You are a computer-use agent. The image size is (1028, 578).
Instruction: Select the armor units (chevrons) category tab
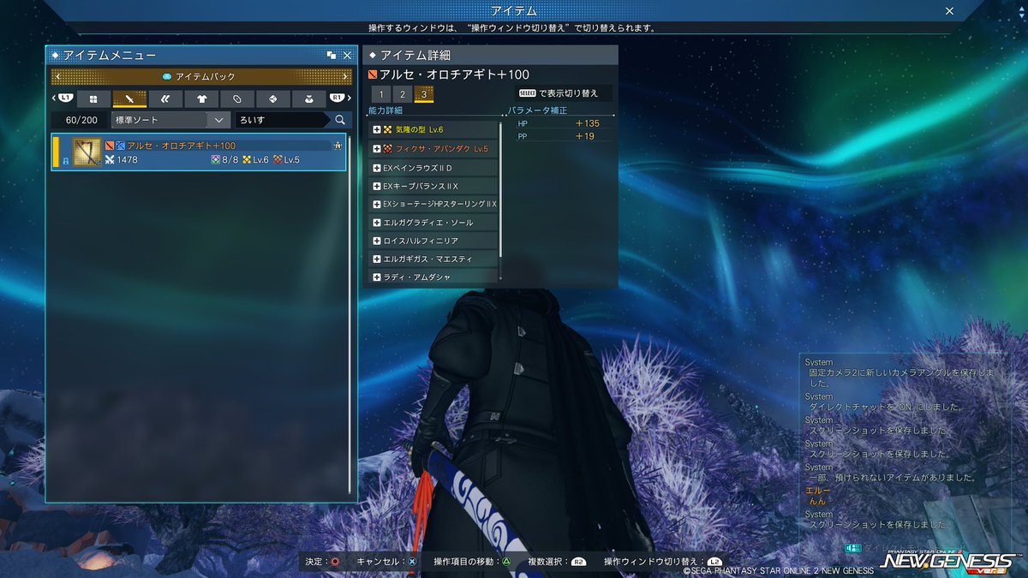[x=165, y=98]
